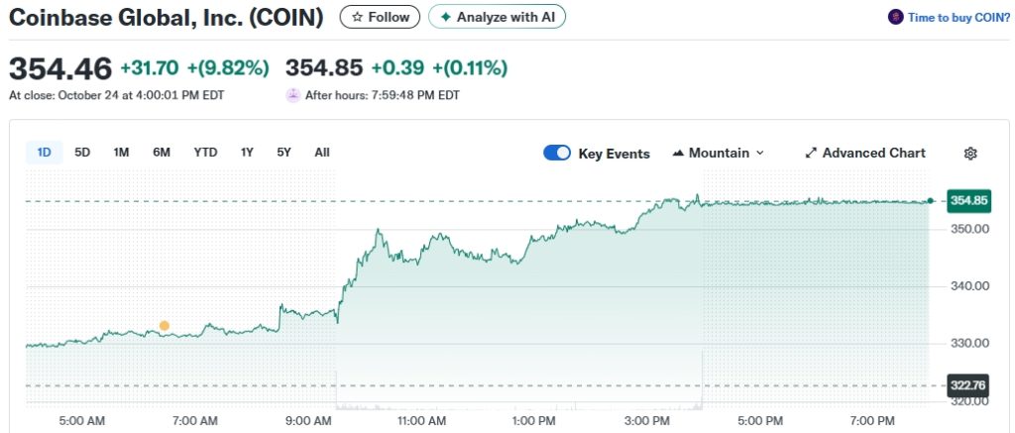
Task: Switch chart to the 1Y range
Action: 247,153
